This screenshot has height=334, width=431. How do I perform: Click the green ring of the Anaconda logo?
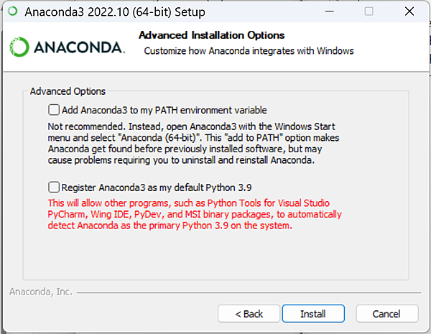pyautogui.click(x=19, y=47)
